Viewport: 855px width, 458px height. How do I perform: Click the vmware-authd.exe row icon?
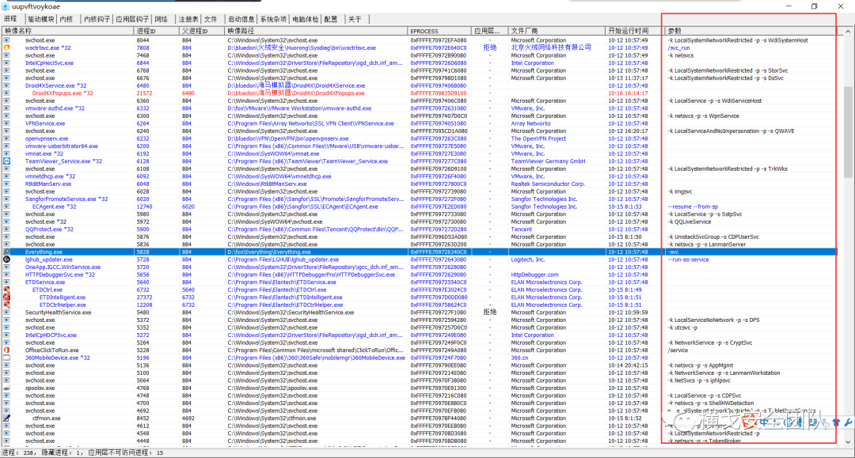pos(6,108)
